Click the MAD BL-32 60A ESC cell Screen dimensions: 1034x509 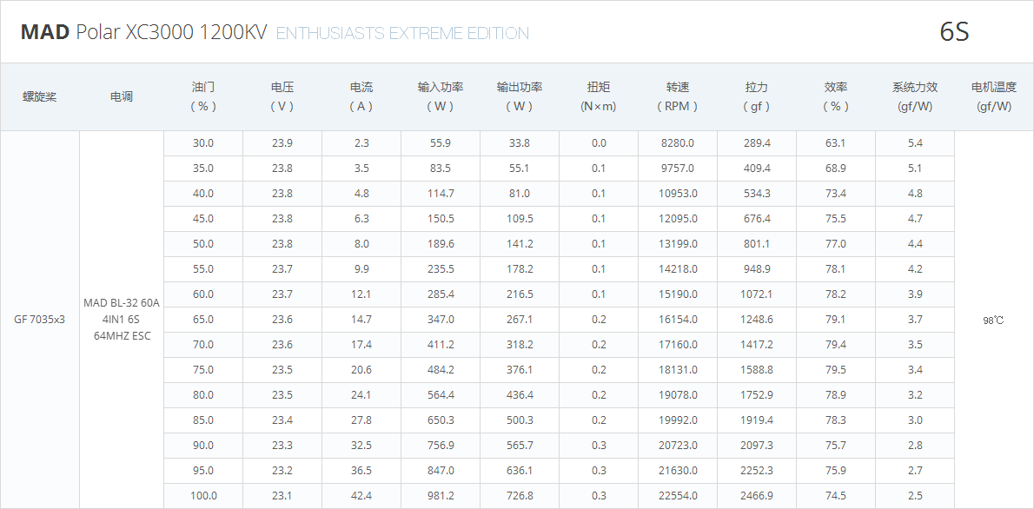(x=122, y=319)
